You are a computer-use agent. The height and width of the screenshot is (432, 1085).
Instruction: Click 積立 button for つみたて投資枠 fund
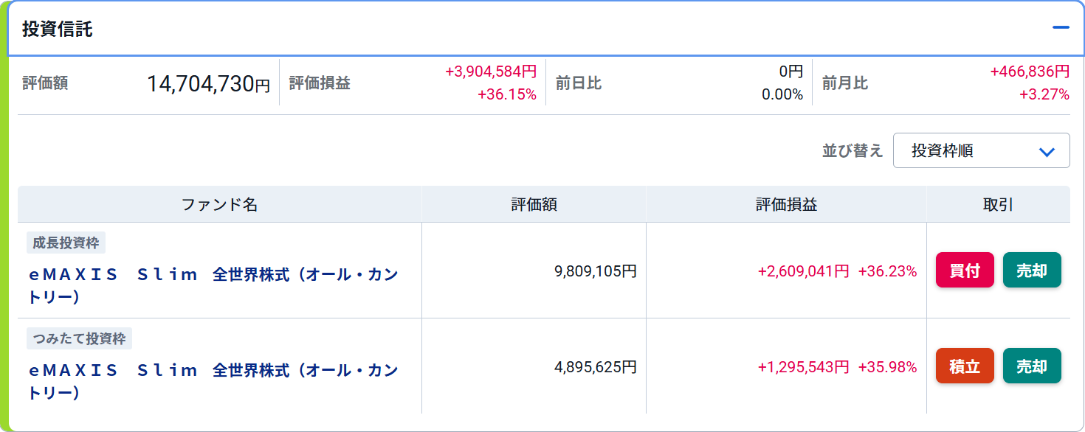point(965,366)
